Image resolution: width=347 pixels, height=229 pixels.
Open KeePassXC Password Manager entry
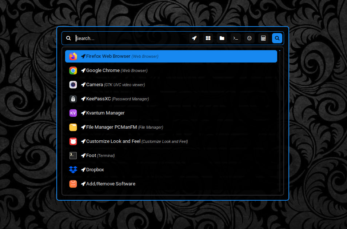[x=171, y=99]
